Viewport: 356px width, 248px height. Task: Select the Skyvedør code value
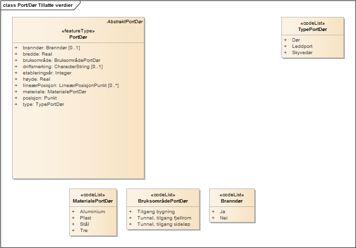[302, 53]
